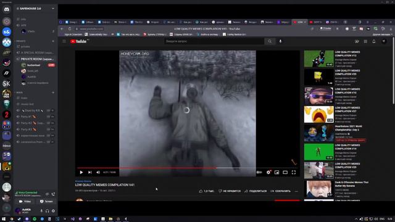Focus the YouTube search input field

tap(214, 41)
